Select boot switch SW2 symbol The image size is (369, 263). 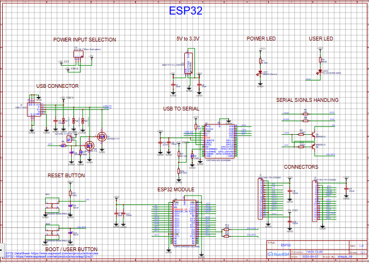coord(52,233)
